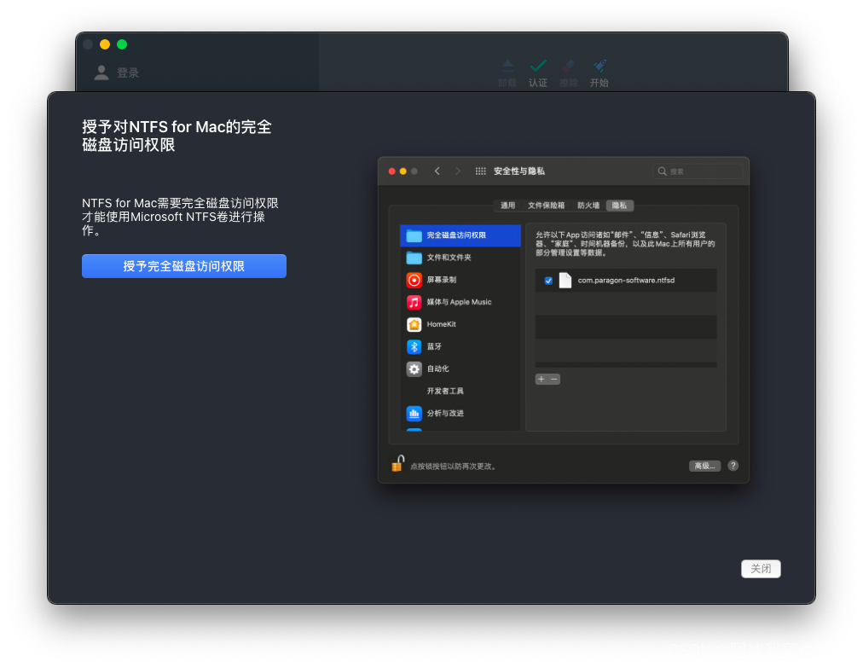The height and width of the screenshot is (667, 863).
Task: Switch to the 防火墙 tab
Action: pos(588,206)
